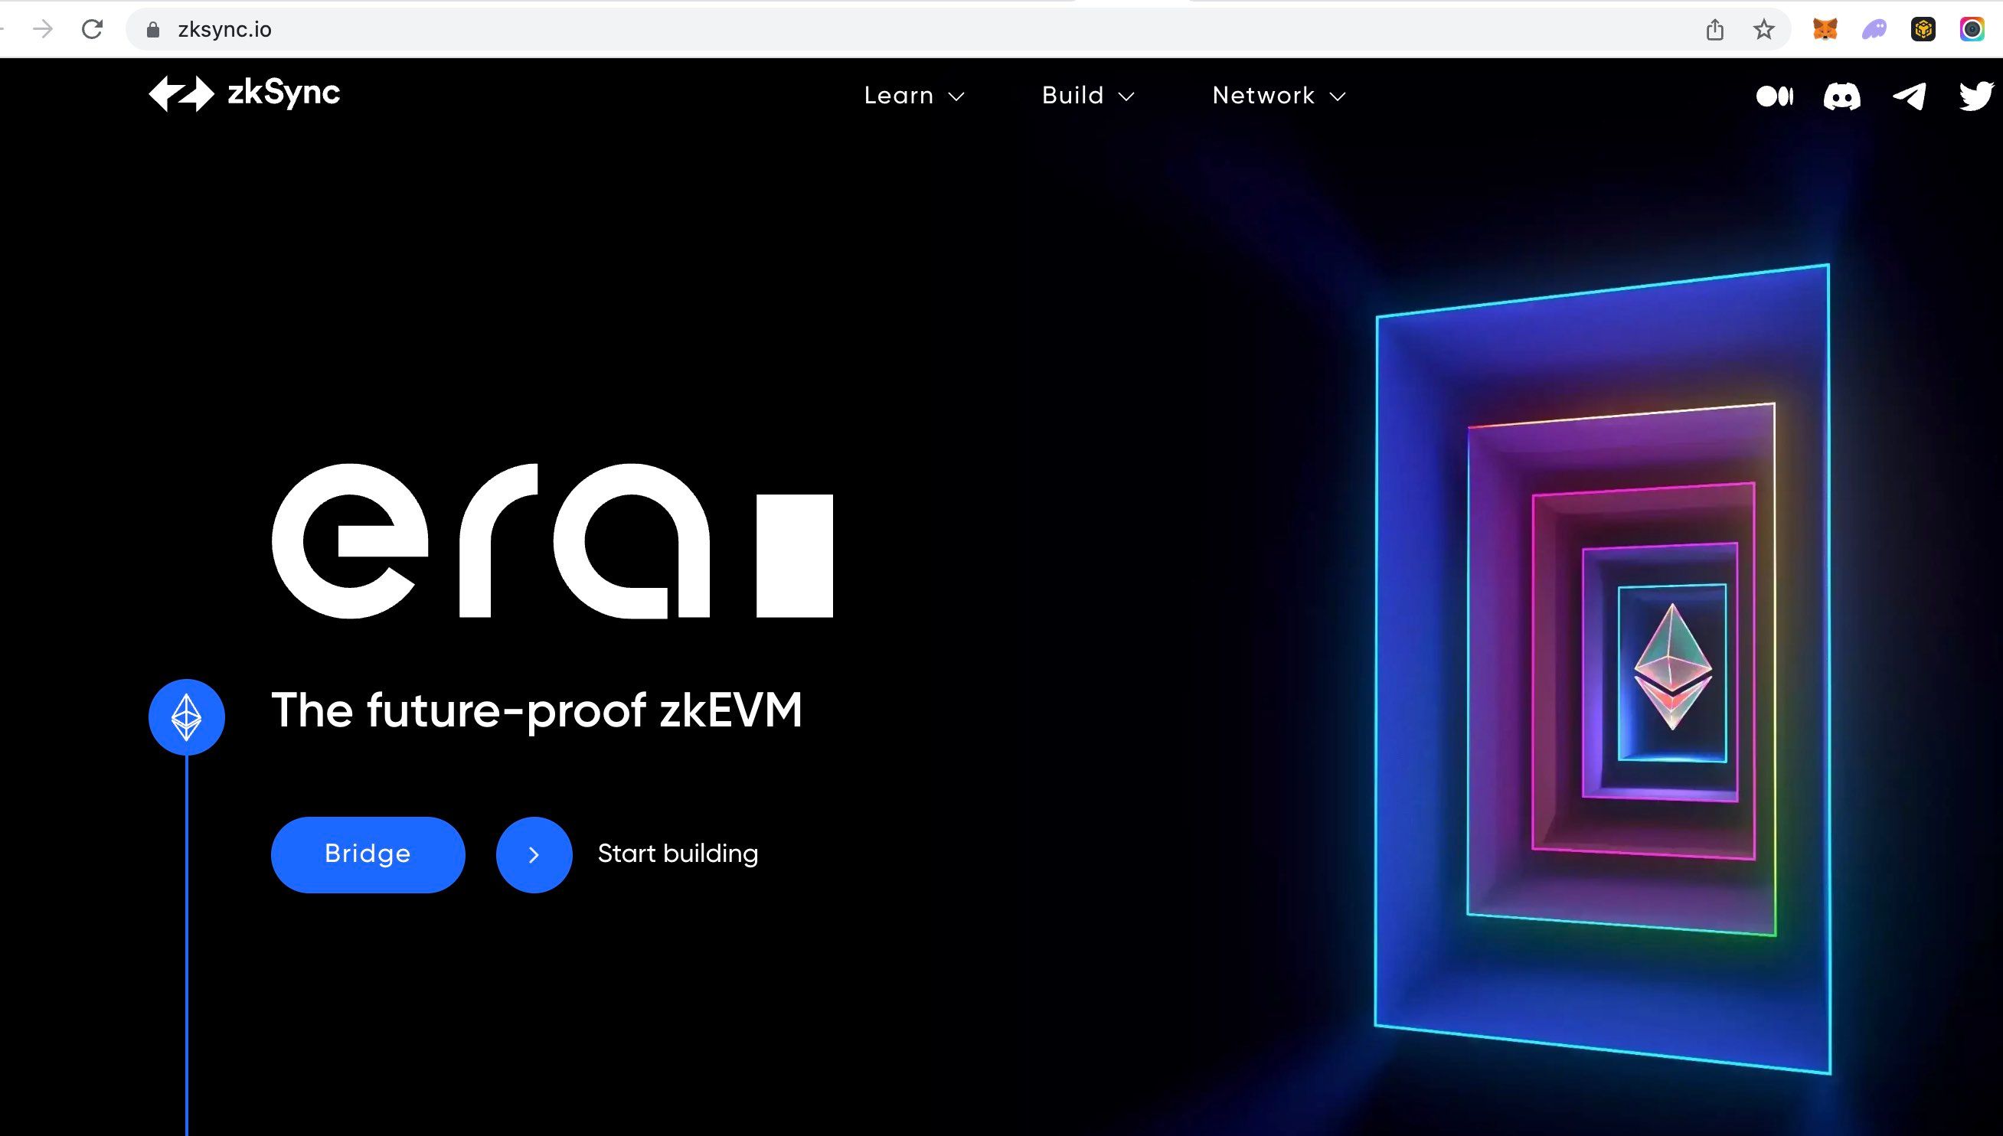Click the yellow cube wallet extension
This screenshot has width=2003, height=1136.
(1923, 30)
